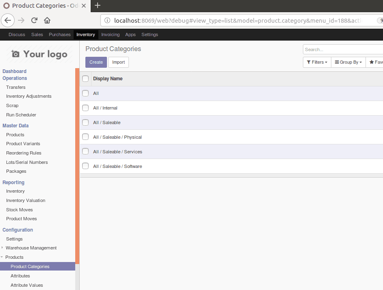
Task: Open the Discuss app menu
Action: [x=17, y=34]
